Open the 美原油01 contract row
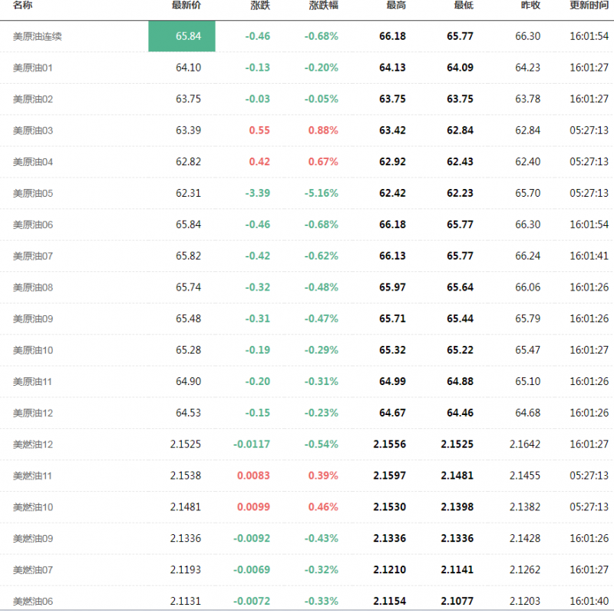The width and height of the screenshot is (614, 611). [33, 68]
